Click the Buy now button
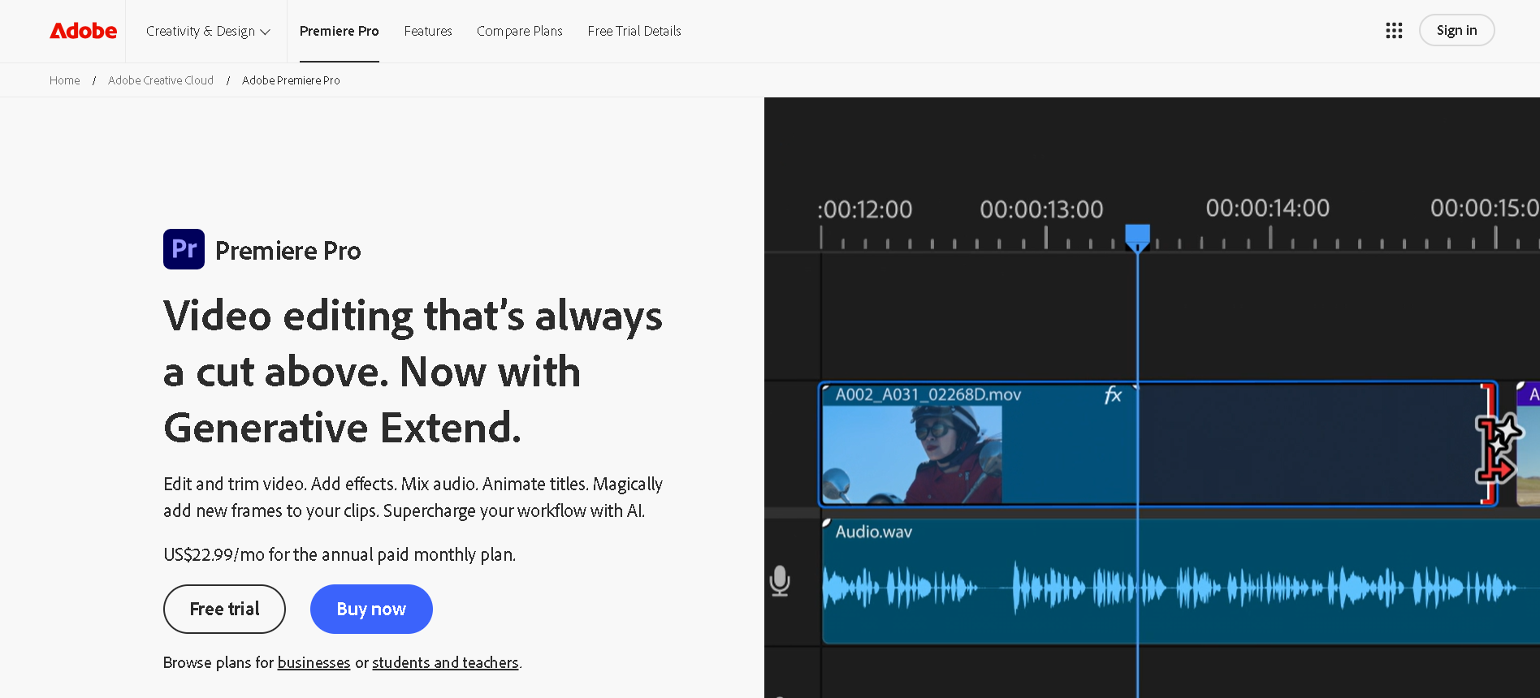This screenshot has height=698, width=1540. pyautogui.click(x=371, y=609)
